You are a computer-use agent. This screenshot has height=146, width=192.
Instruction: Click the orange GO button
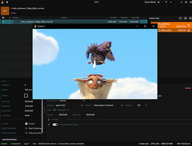[x=5, y=11]
